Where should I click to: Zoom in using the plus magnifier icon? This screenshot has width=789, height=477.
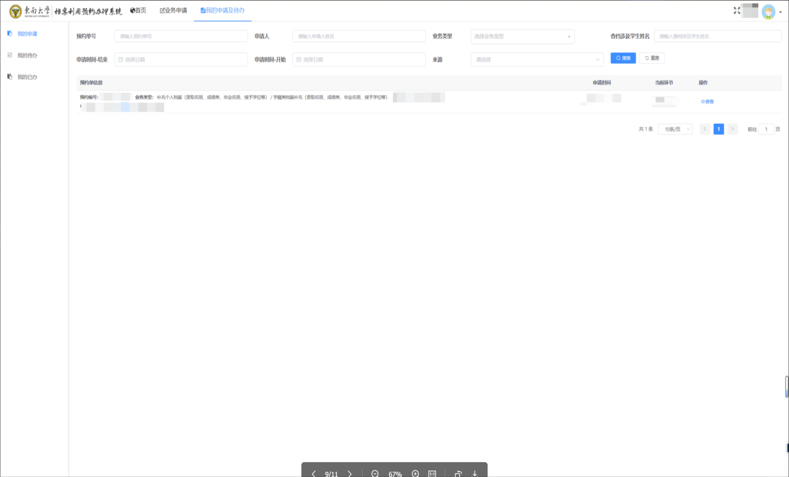pos(415,473)
